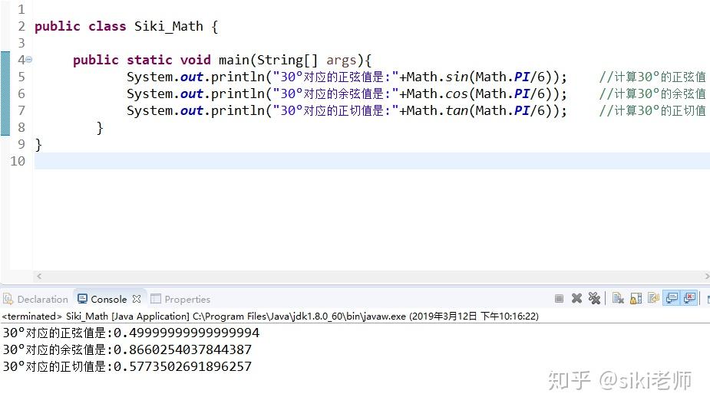This screenshot has width=710, height=410.
Task: Toggle Show Console on standard output change
Action: coord(672,298)
